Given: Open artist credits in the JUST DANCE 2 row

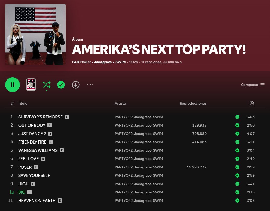Looking at the screenshot, I should point(139,134).
